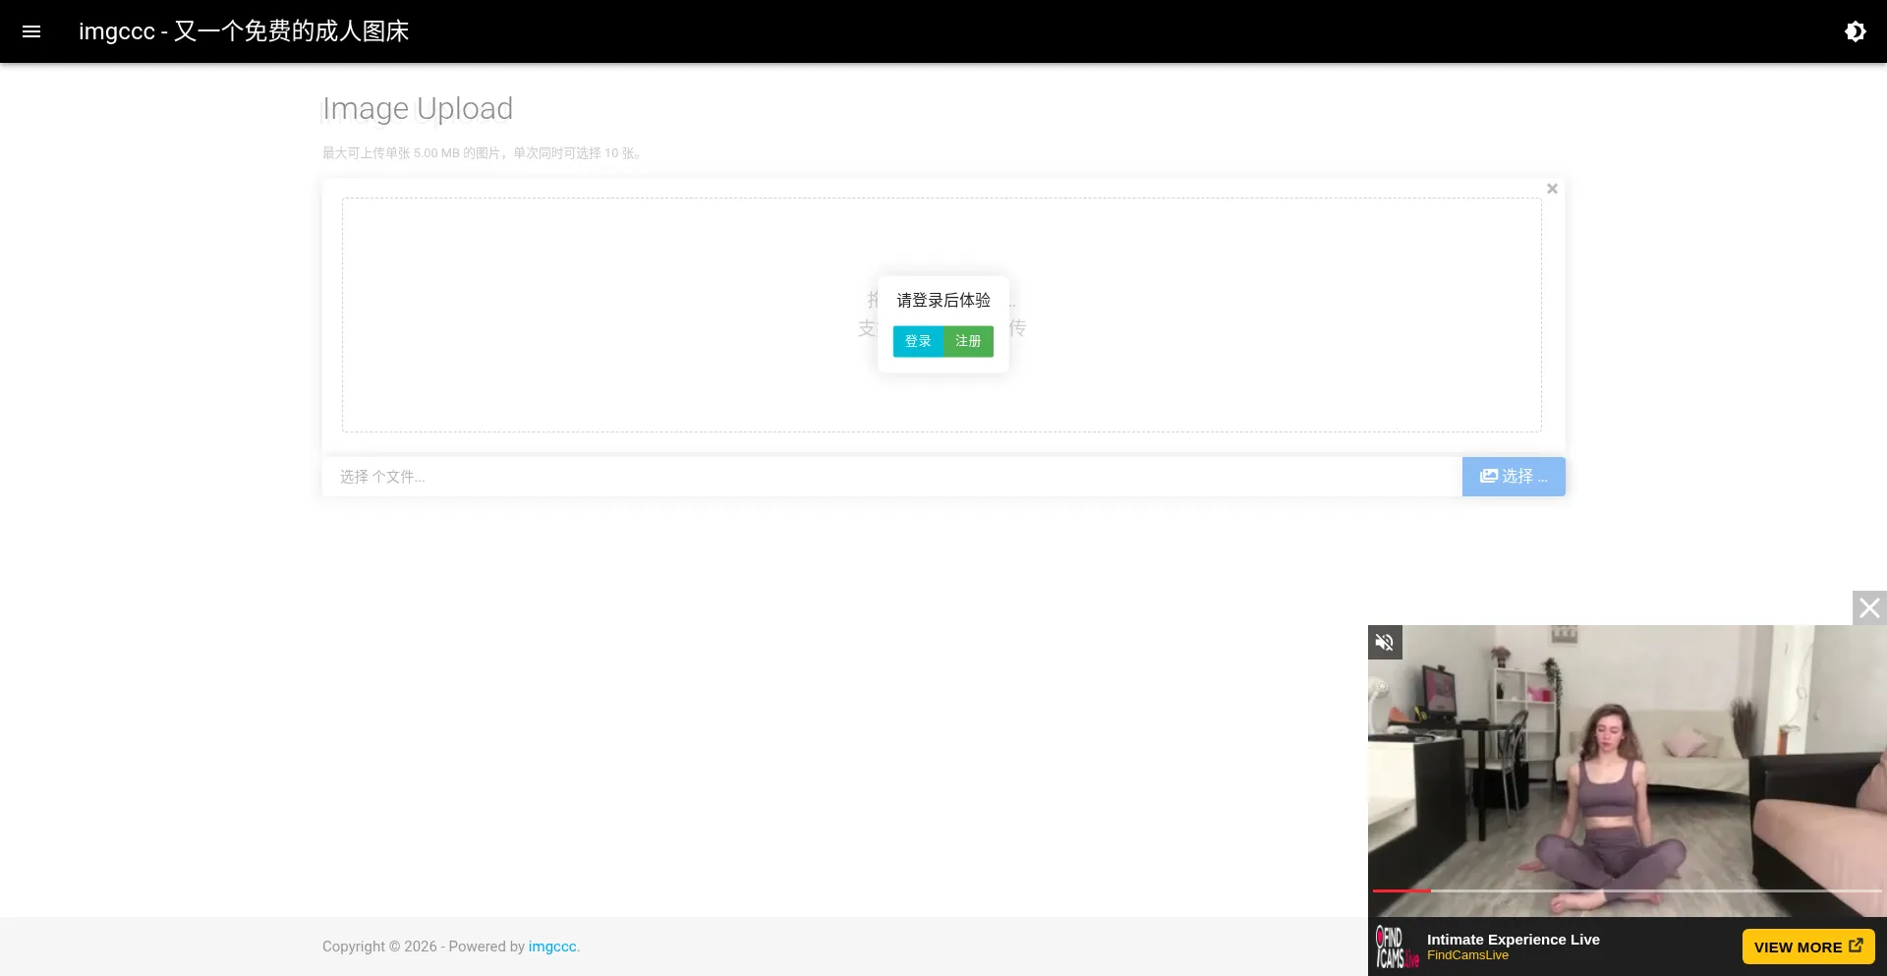The image size is (1887, 976).
Task: Click the FindCams Live logo icon
Action: pos(1397,947)
